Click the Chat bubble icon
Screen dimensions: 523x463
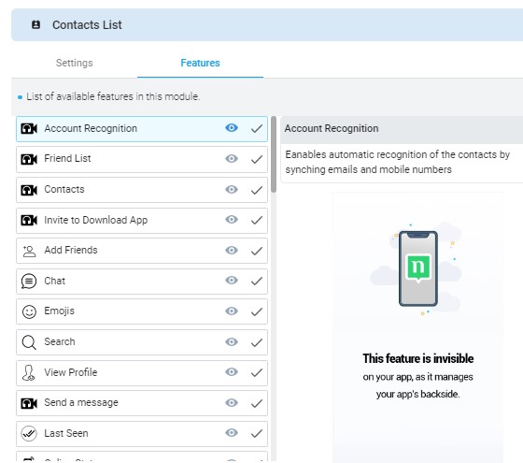coord(29,282)
